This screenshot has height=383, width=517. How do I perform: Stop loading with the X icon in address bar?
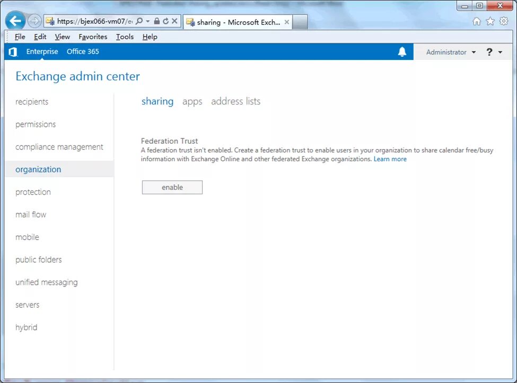(x=175, y=21)
